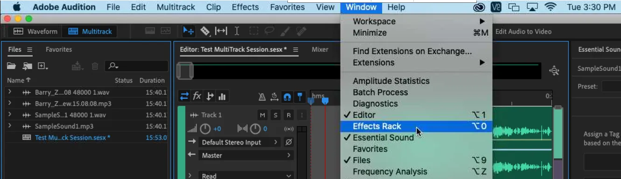Viewport: 621px width, 179px height.
Task: Toggle Snapping magnet icon
Action: pyautogui.click(x=287, y=97)
